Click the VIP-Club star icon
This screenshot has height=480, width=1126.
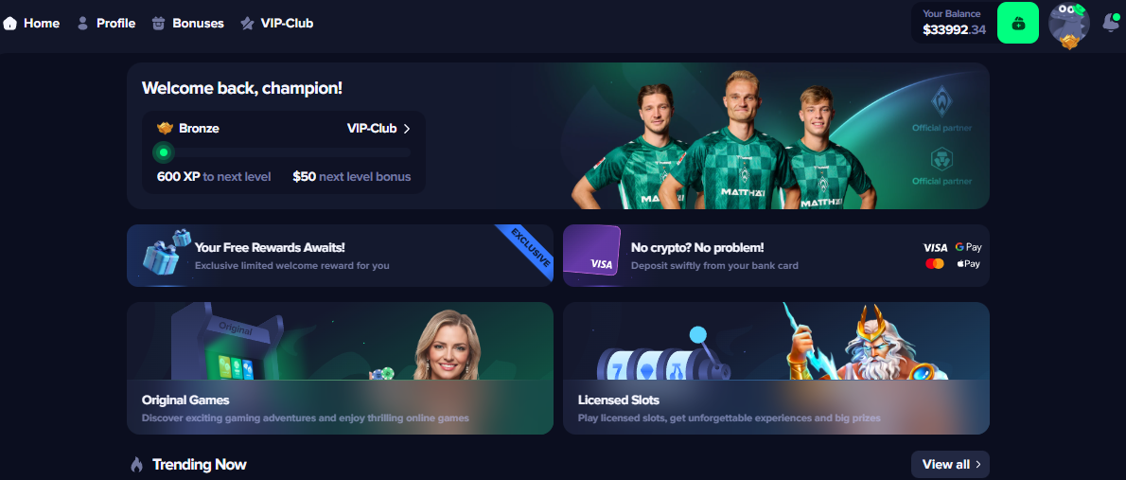tap(247, 23)
